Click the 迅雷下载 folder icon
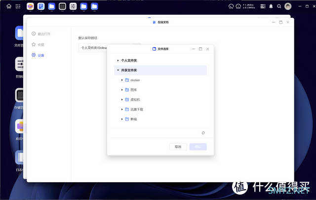Viewport: 316px width, 200px height. pos(127,109)
